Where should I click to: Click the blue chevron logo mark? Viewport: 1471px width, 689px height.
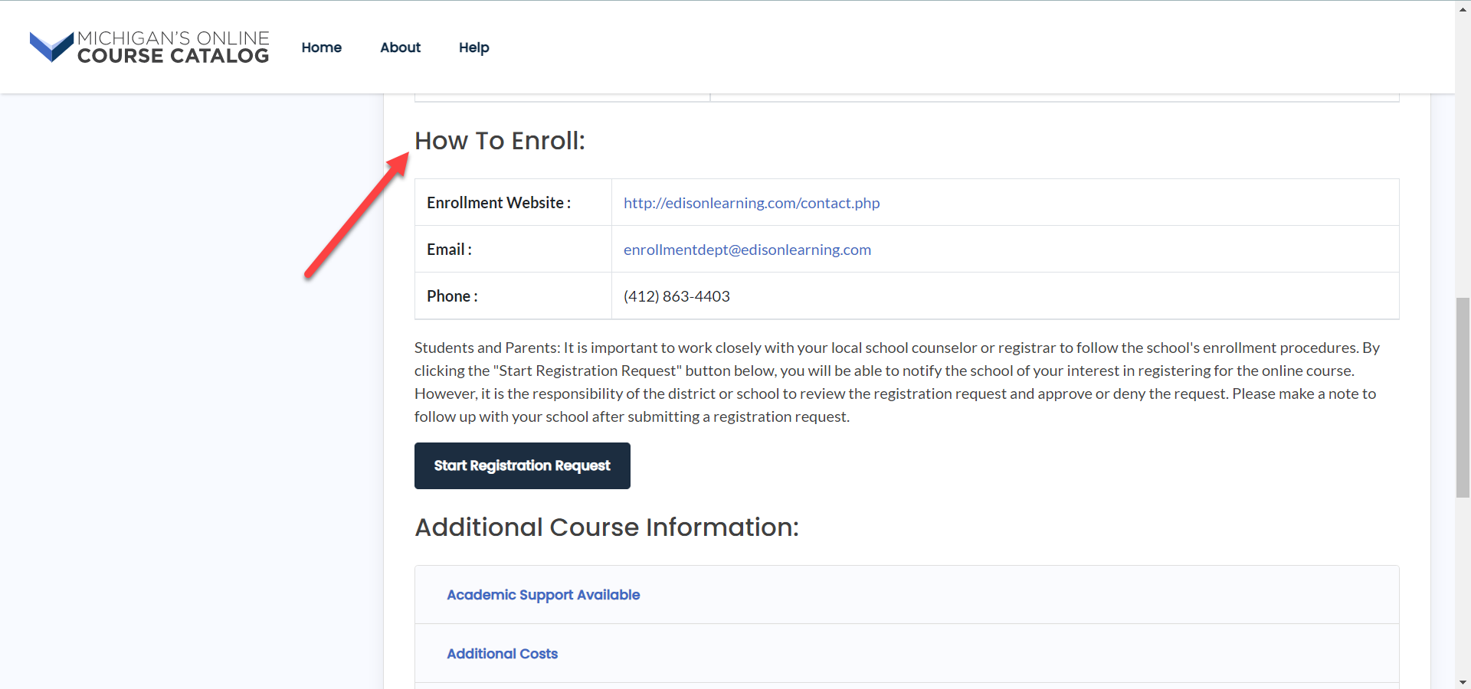51,46
